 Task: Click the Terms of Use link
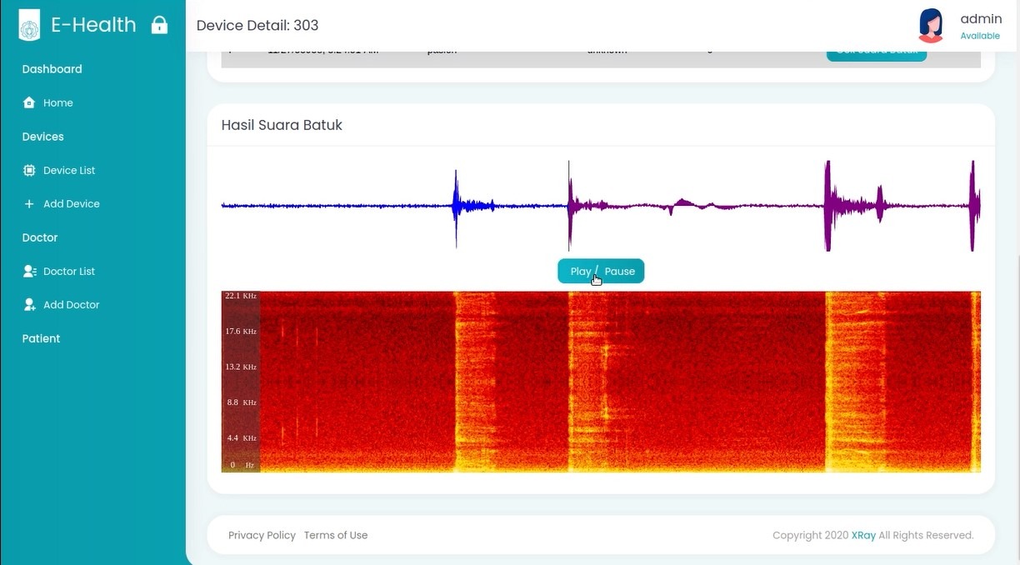coord(336,535)
